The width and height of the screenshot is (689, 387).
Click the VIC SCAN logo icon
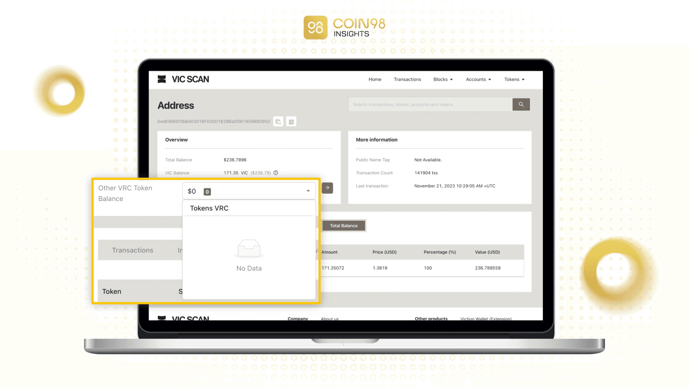[162, 79]
